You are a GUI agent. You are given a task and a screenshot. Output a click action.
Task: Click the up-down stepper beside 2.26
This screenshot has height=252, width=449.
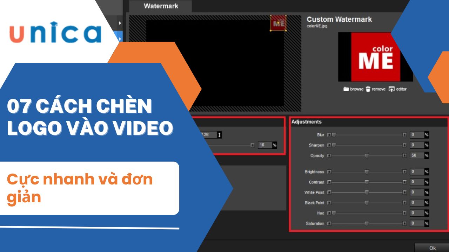click(x=220, y=135)
